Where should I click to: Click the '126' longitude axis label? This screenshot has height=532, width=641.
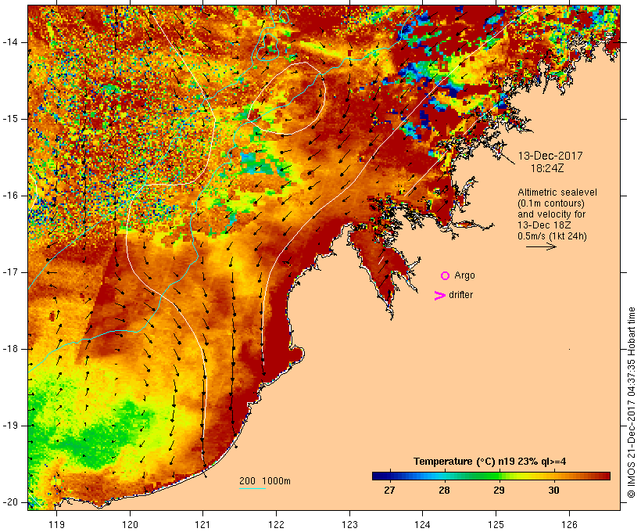coord(569,525)
